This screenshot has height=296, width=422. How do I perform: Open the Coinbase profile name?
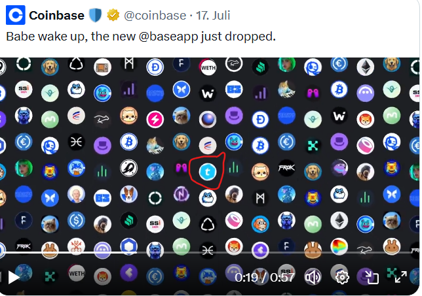(56, 14)
